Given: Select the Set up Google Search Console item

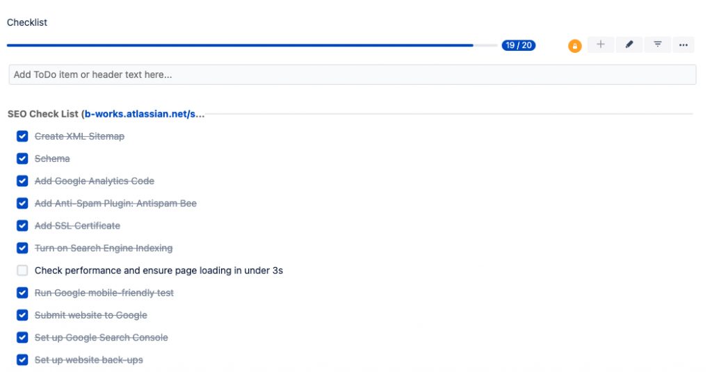Looking at the screenshot, I should [102, 337].
